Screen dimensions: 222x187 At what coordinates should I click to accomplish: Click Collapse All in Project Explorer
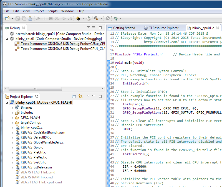(x=74, y=96)
